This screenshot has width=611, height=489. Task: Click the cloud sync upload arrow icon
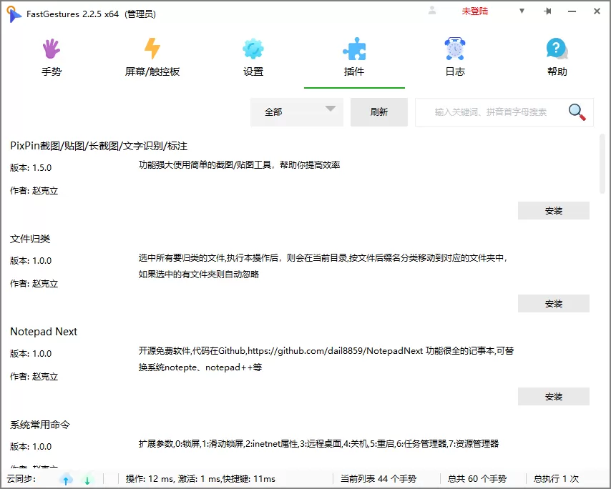coord(66,479)
